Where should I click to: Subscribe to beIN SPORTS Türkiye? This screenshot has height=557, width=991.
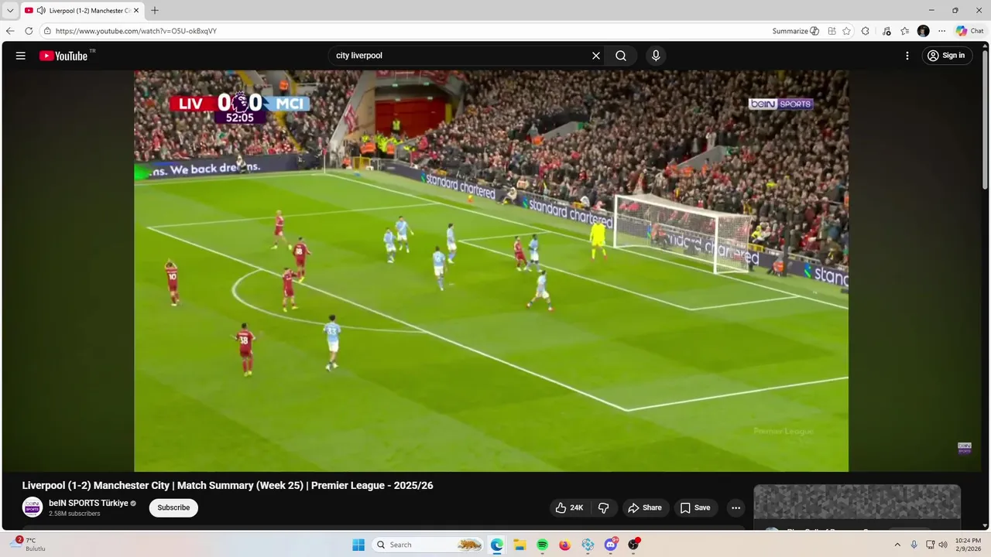(x=173, y=507)
